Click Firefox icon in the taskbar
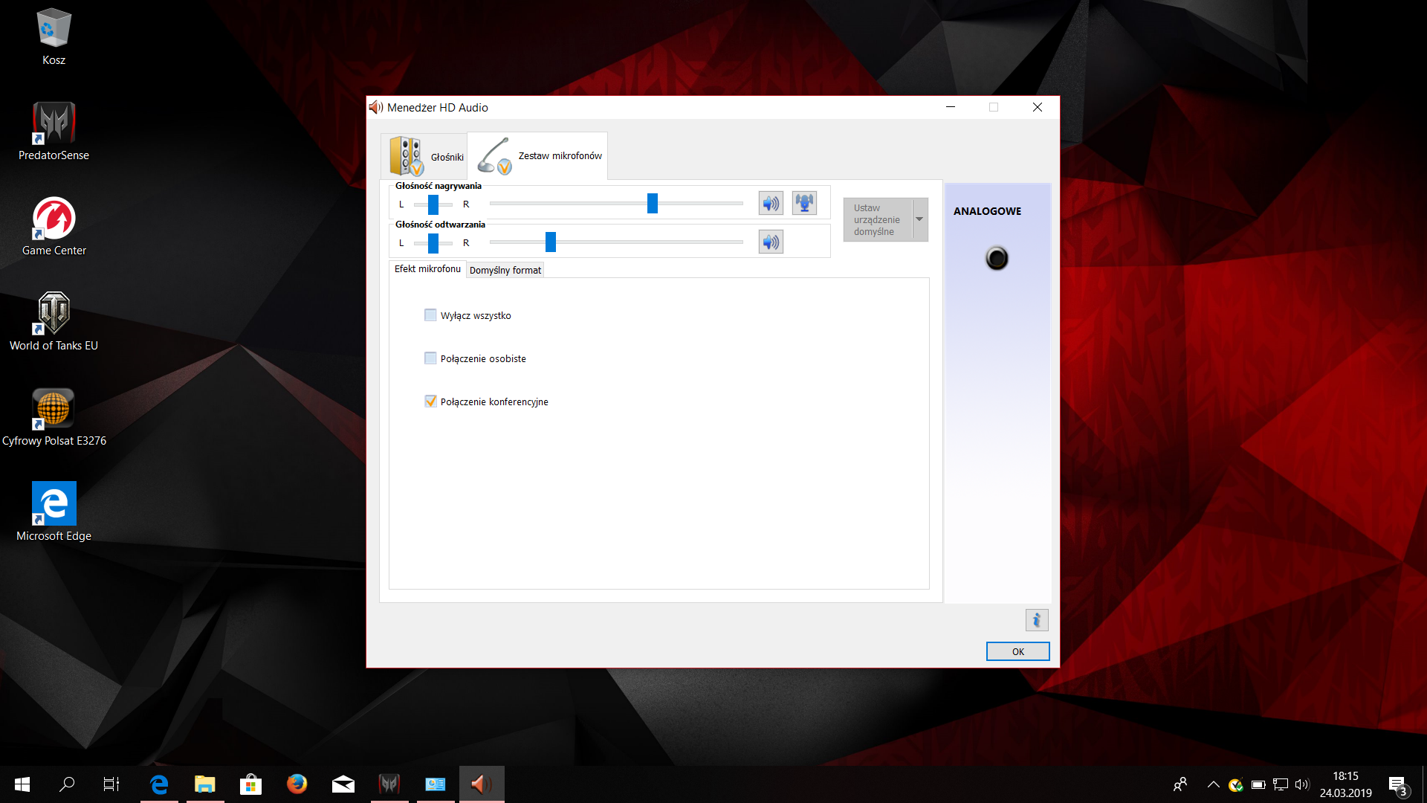 point(297,784)
